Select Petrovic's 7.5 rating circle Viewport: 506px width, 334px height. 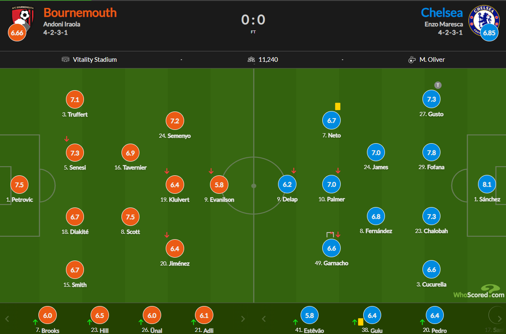[x=19, y=185]
